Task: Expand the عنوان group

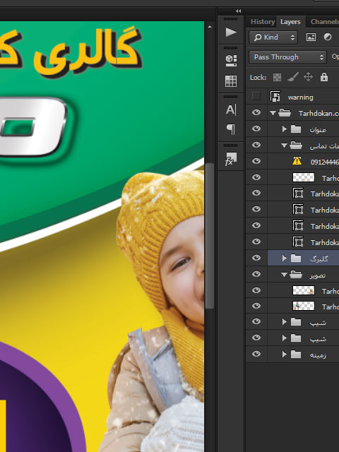Action: tap(285, 129)
